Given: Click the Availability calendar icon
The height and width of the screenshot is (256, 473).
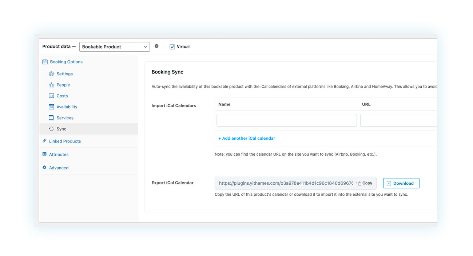Looking at the screenshot, I should click(x=51, y=107).
